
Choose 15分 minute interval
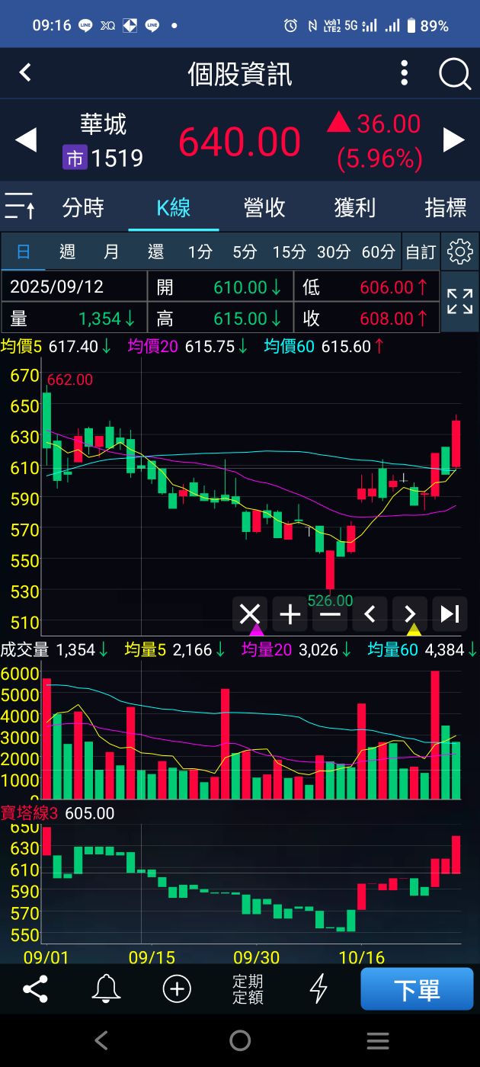coord(289,252)
